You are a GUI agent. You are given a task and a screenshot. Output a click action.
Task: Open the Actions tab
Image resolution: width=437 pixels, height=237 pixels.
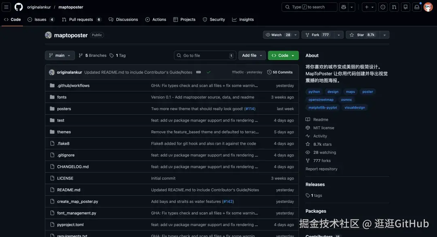point(156,19)
